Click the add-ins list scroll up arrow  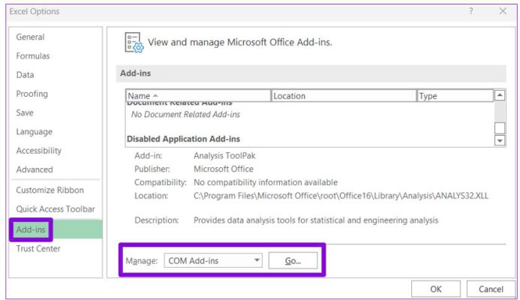tap(500, 95)
